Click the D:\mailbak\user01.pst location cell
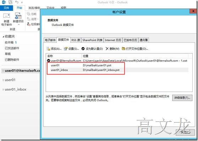 [97, 65]
